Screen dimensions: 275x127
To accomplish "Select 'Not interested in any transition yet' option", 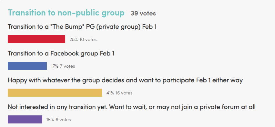I will [x=132, y=107].
